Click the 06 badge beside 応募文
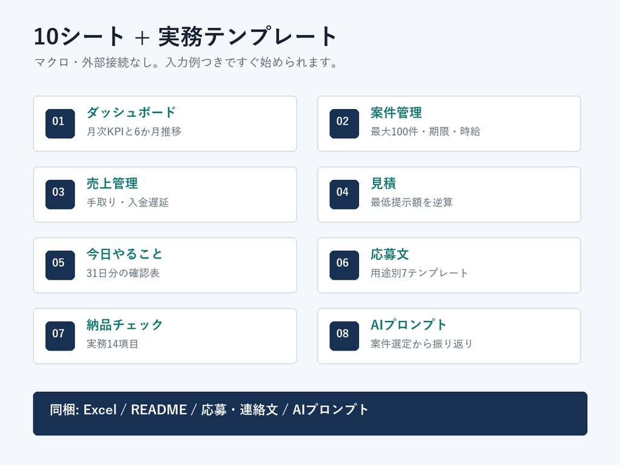The width and height of the screenshot is (620, 465). [344, 265]
